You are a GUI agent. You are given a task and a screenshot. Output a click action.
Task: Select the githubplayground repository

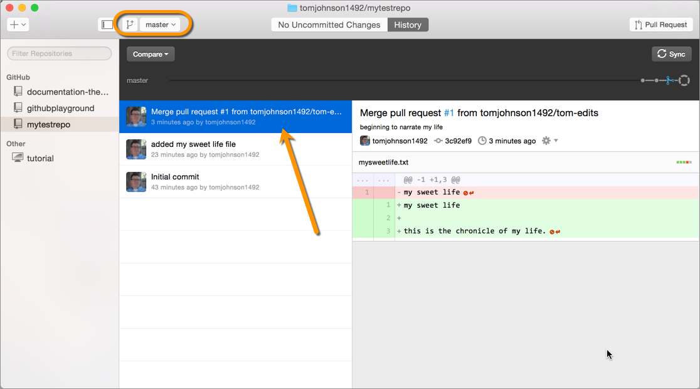click(60, 108)
